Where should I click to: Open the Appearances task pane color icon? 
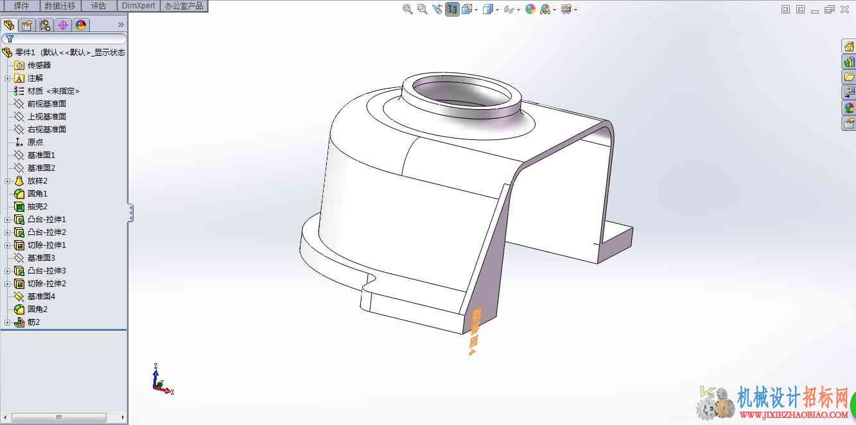pos(849,108)
